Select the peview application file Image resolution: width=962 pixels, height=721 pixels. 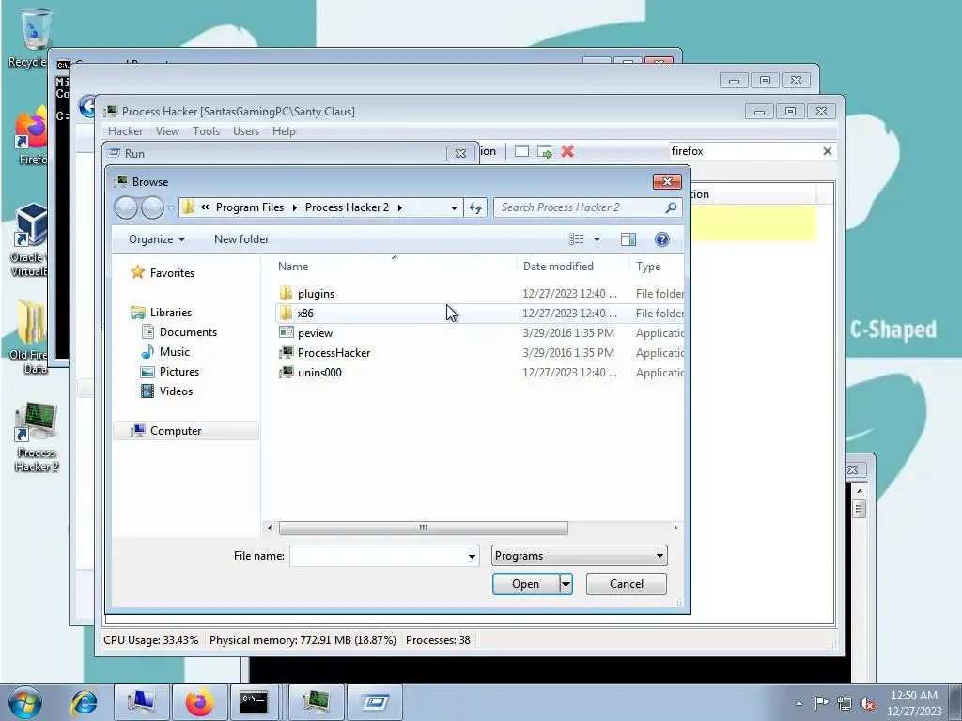coord(315,333)
